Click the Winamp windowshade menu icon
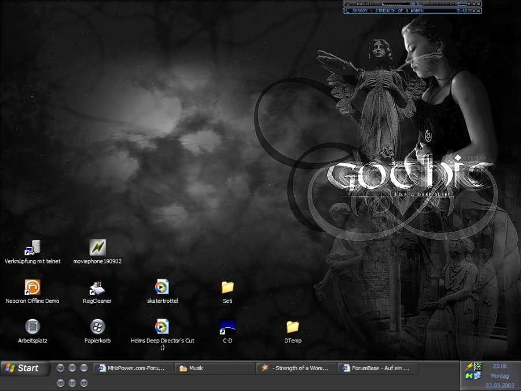Screen dimensions: 521x391 [x=347, y=4]
